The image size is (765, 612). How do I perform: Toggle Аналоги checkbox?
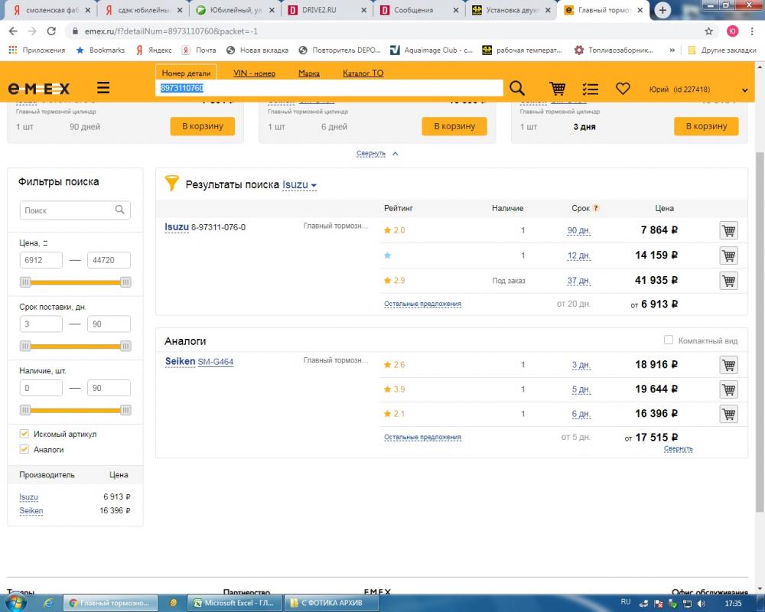pyautogui.click(x=24, y=449)
